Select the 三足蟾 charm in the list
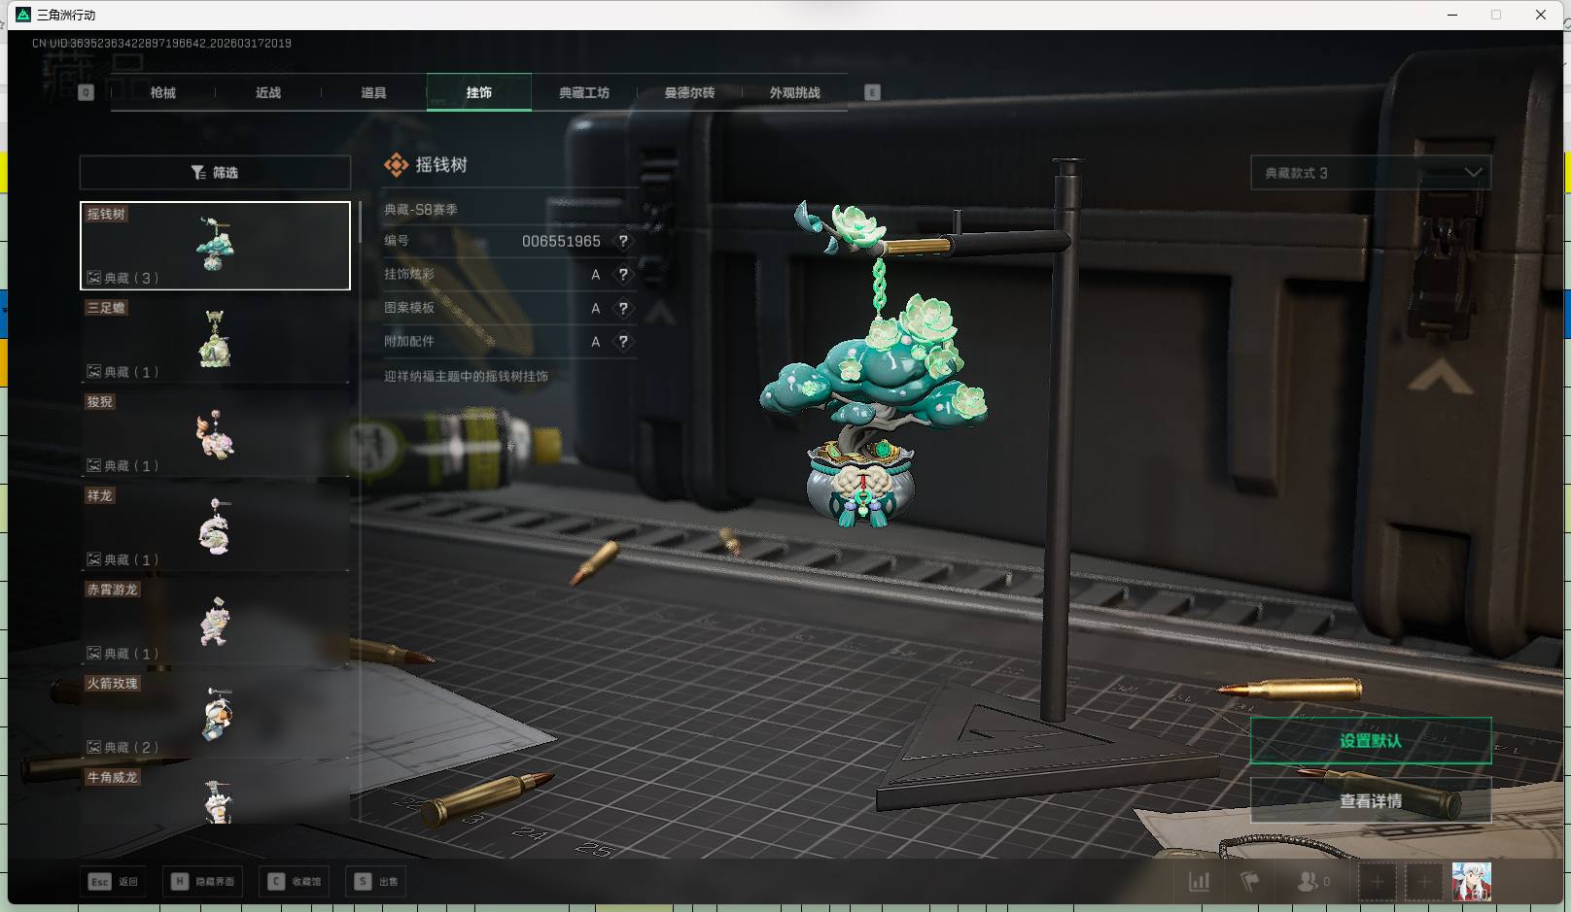1571x912 pixels. coord(215,340)
